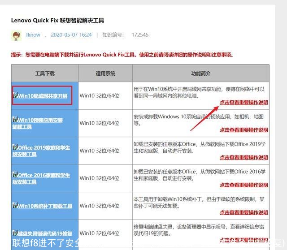Click the description 用于在Win10系统中开启局域网共享功能
The image size is (287, 250).
coord(199,92)
